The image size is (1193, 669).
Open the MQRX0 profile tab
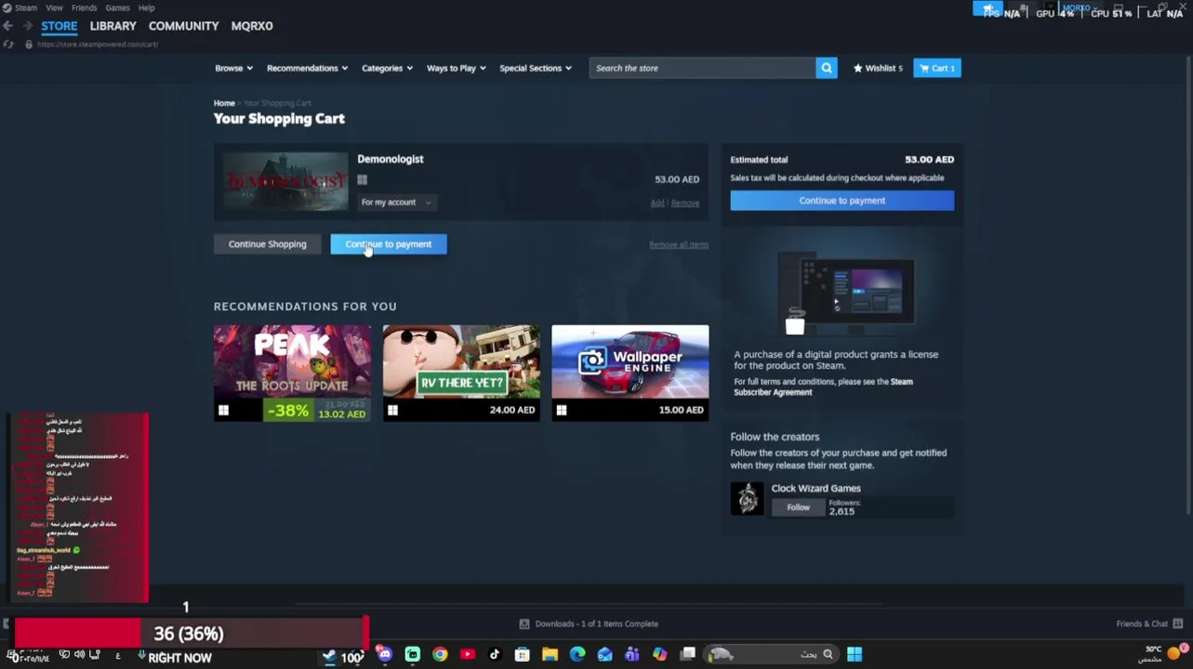coord(252,26)
